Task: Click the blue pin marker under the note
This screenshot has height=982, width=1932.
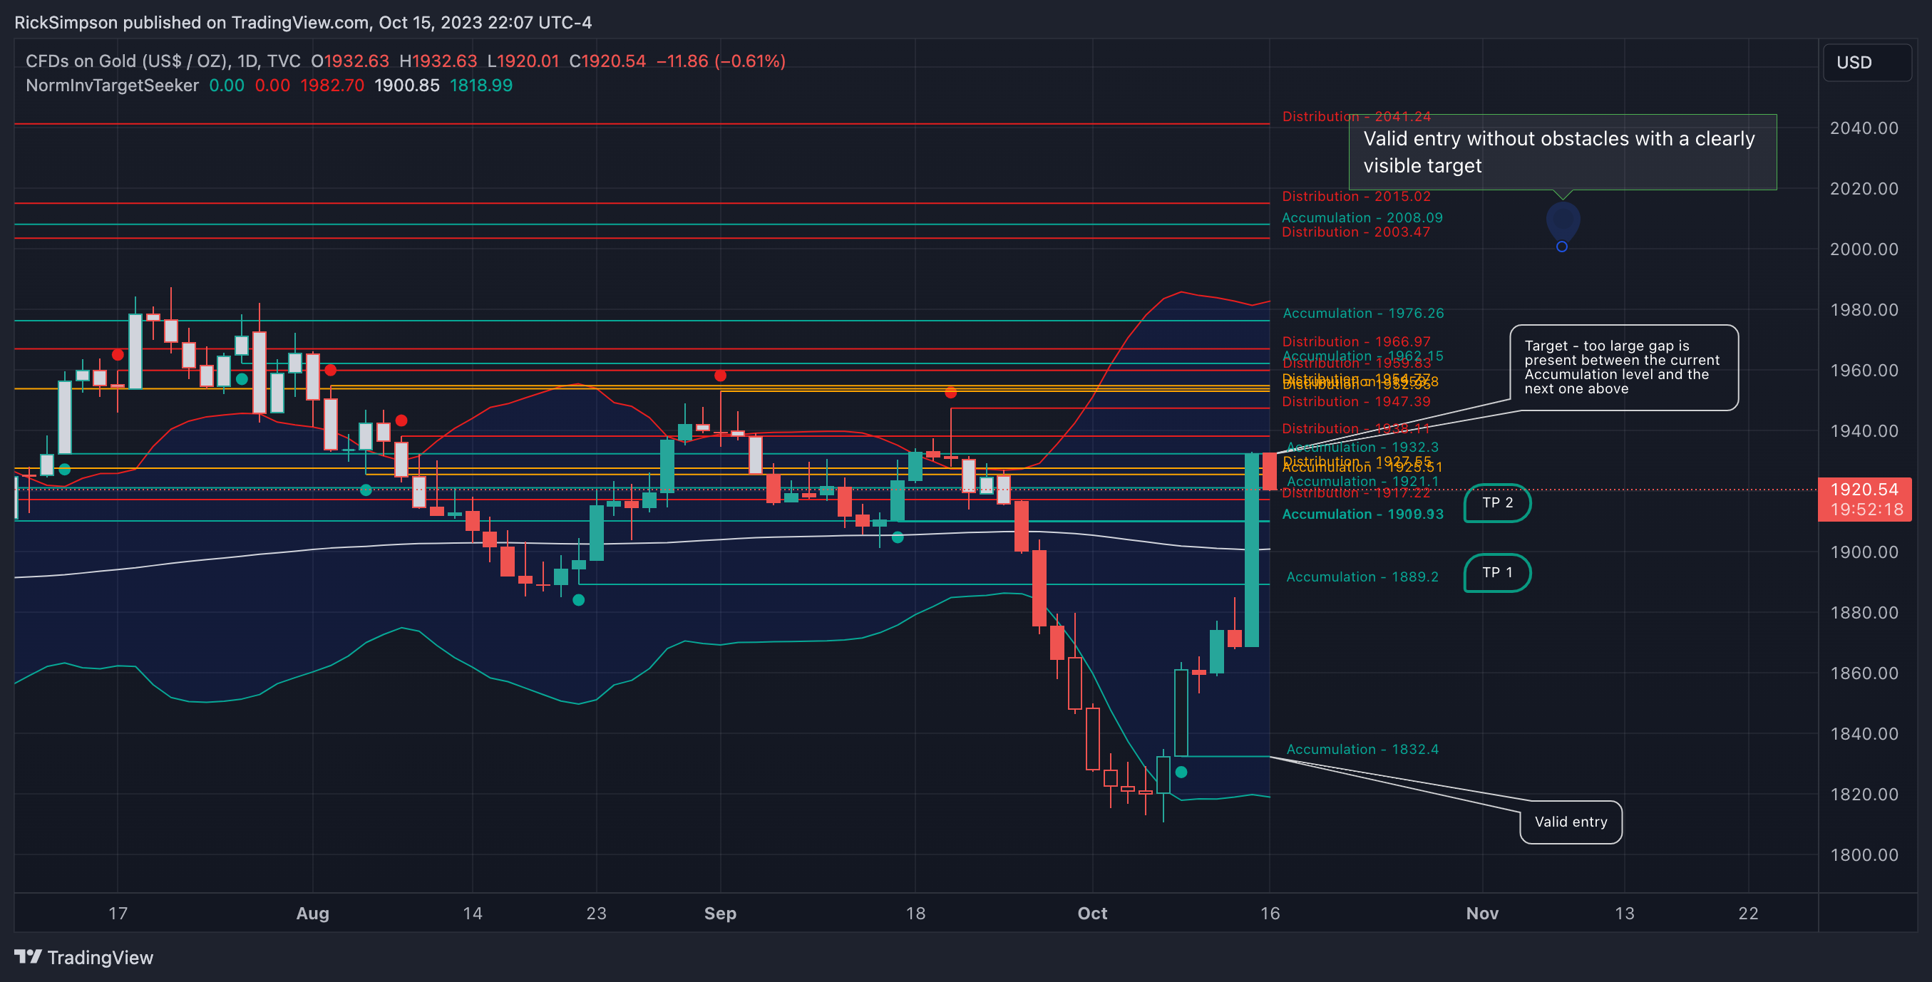Action: coord(1562,226)
